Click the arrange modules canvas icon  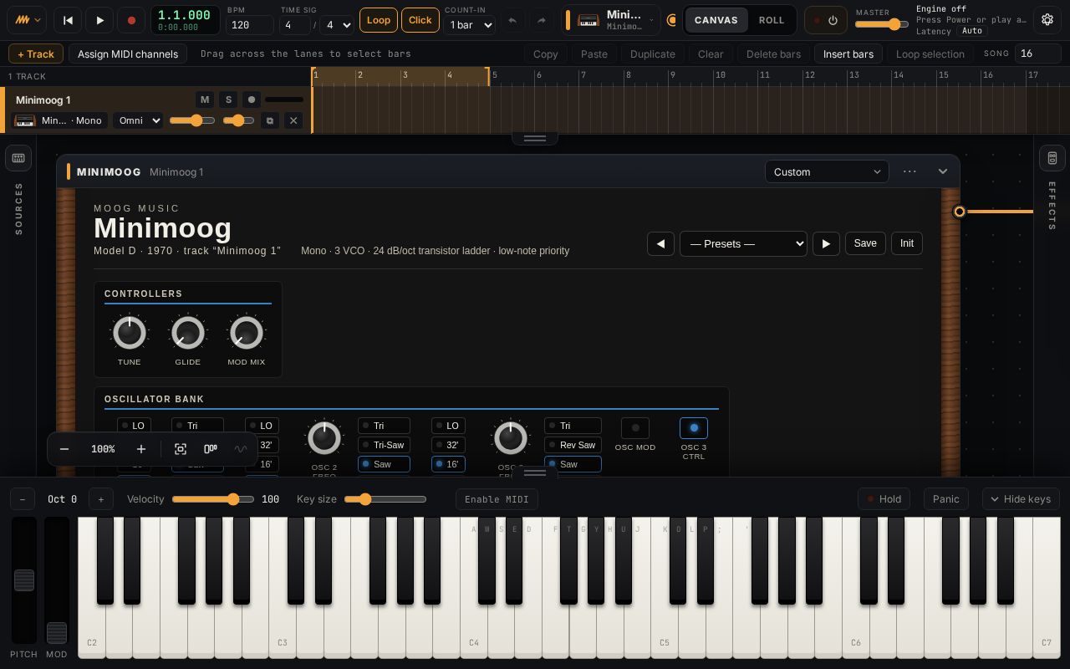pyautogui.click(x=211, y=449)
